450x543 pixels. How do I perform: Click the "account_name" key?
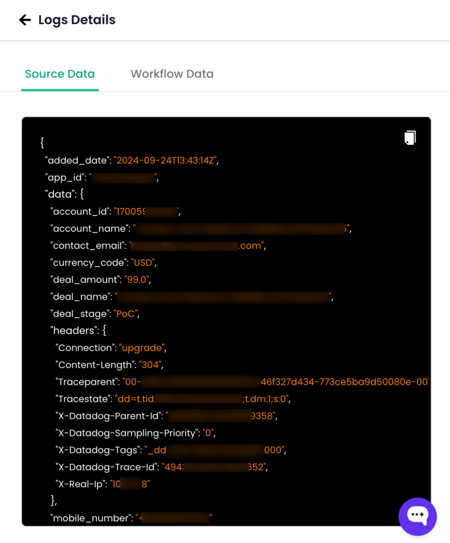click(90, 229)
